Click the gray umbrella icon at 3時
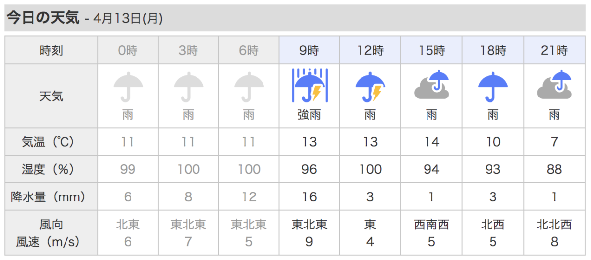The height and width of the screenshot is (260, 591). point(189,87)
